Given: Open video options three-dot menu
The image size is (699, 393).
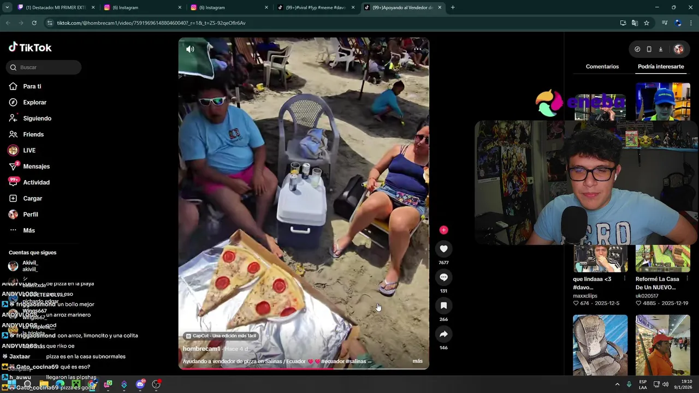Looking at the screenshot, I should pyautogui.click(x=417, y=49).
